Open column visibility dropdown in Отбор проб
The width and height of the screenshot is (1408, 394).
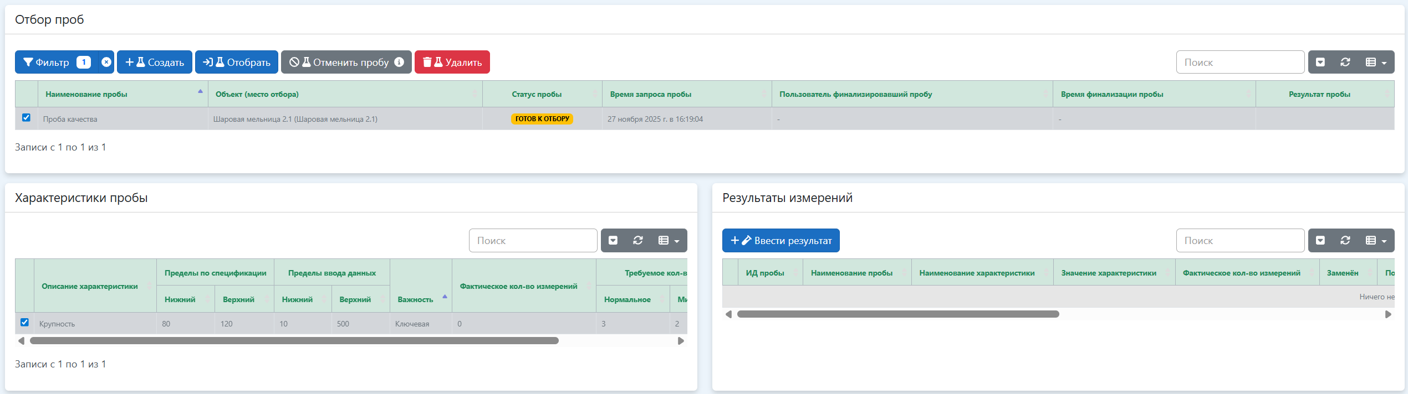(1376, 62)
